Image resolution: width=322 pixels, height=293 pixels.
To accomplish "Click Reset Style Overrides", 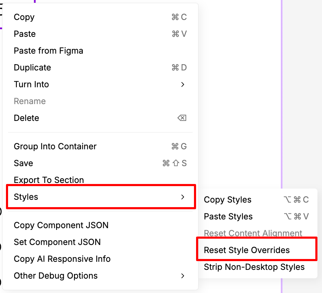I will pyautogui.click(x=247, y=250).
